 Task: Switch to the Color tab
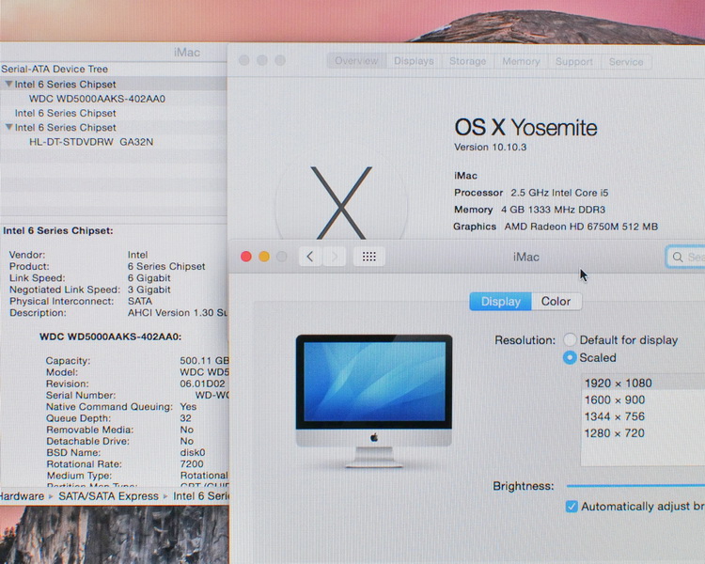[556, 302]
